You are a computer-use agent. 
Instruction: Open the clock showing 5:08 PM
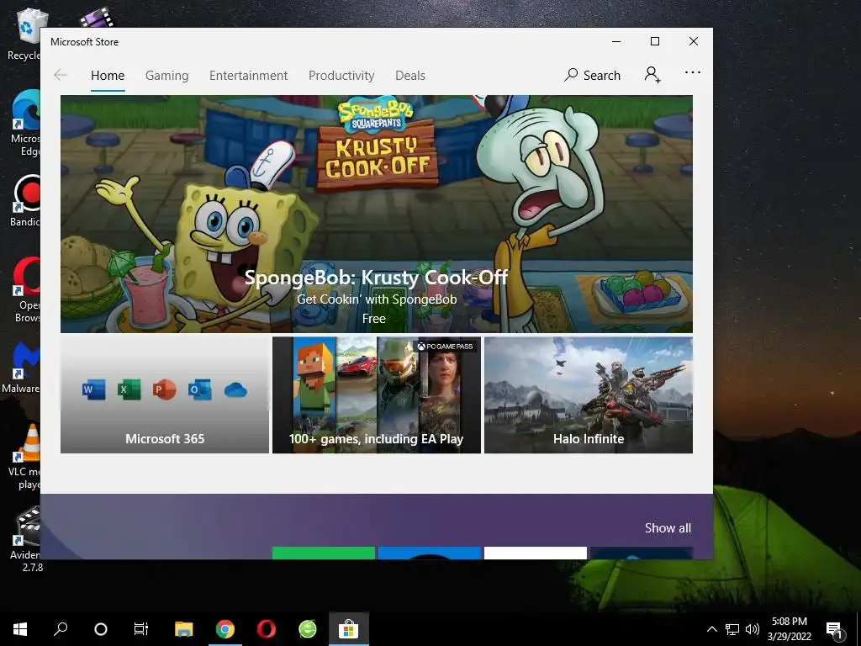[x=789, y=629]
